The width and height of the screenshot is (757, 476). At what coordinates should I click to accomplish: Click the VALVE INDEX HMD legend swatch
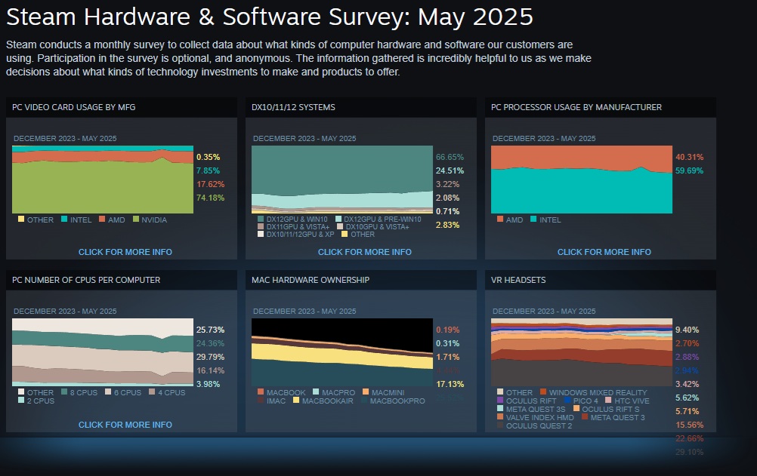click(x=500, y=416)
